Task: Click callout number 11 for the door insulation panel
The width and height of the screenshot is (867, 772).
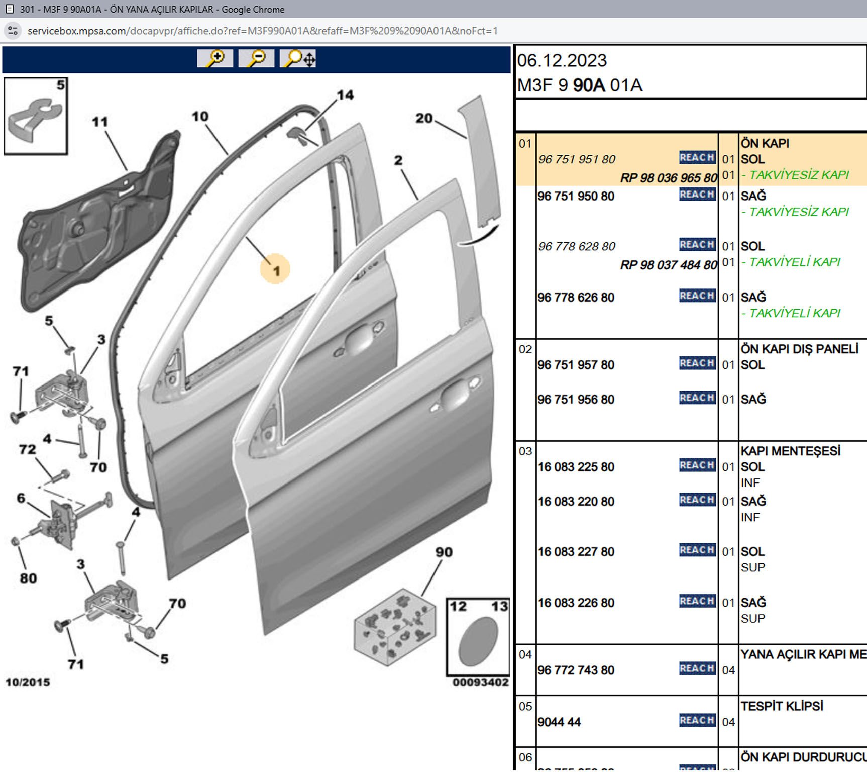Action: pyautogui.click(x=100, y=122)
